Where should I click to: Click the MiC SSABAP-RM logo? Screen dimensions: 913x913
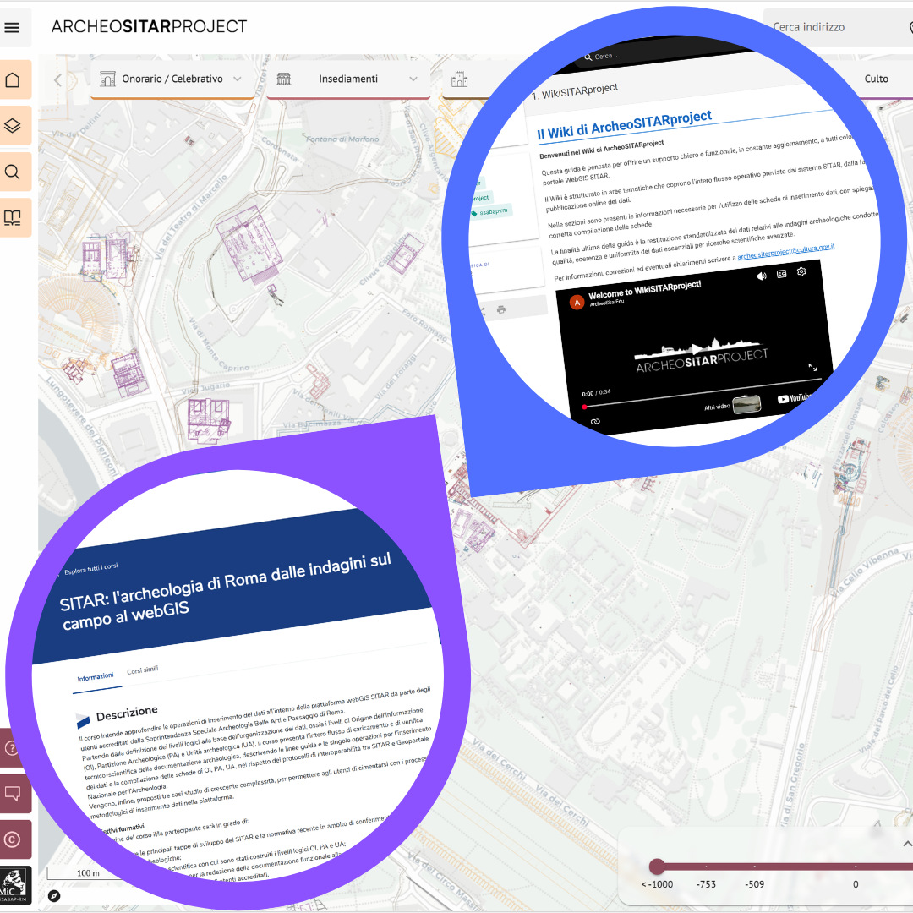14,885
